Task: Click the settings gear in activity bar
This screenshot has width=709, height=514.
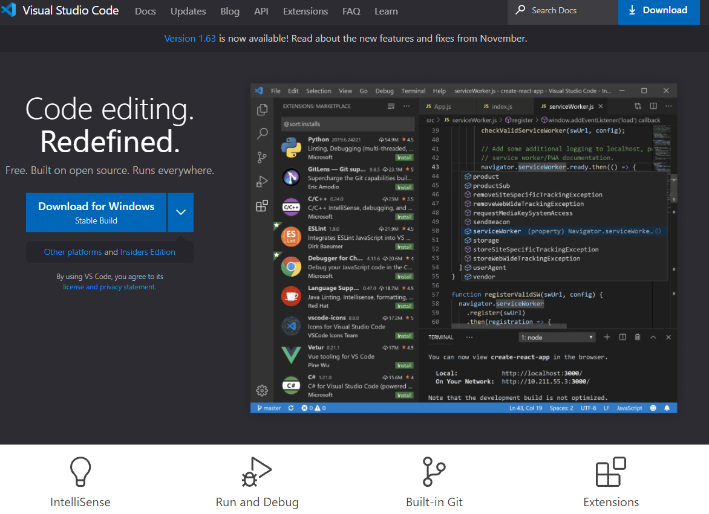Action: click(263, 390)
